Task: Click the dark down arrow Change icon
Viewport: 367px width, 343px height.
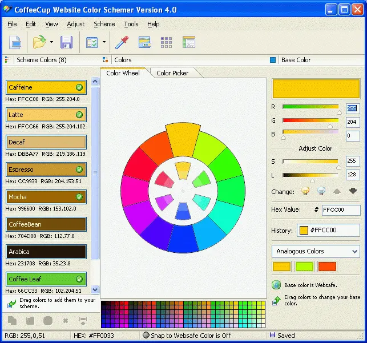Action: 353,191
